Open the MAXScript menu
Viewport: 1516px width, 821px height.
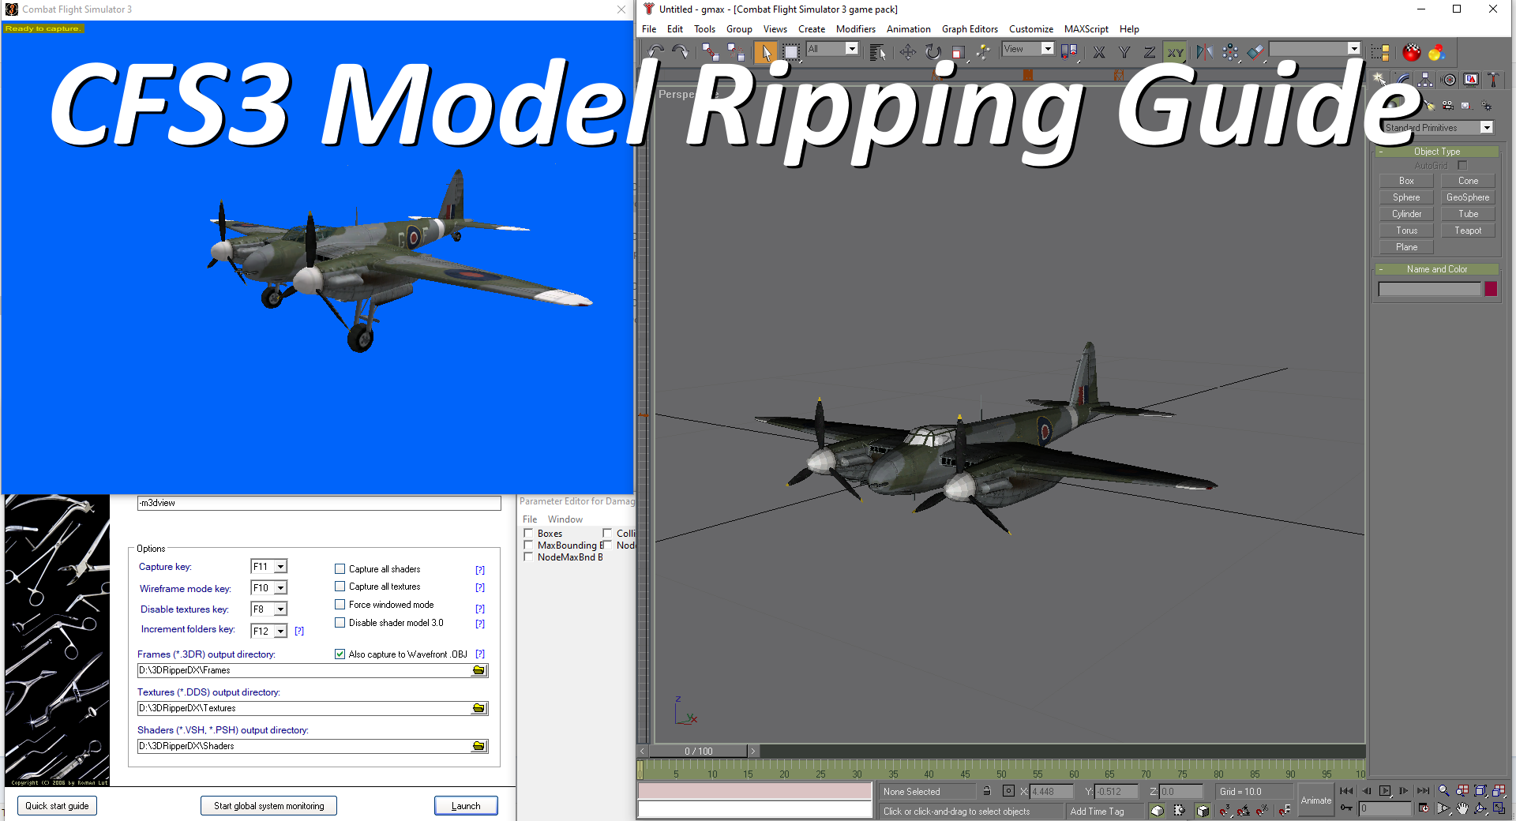pos(1086,29)
